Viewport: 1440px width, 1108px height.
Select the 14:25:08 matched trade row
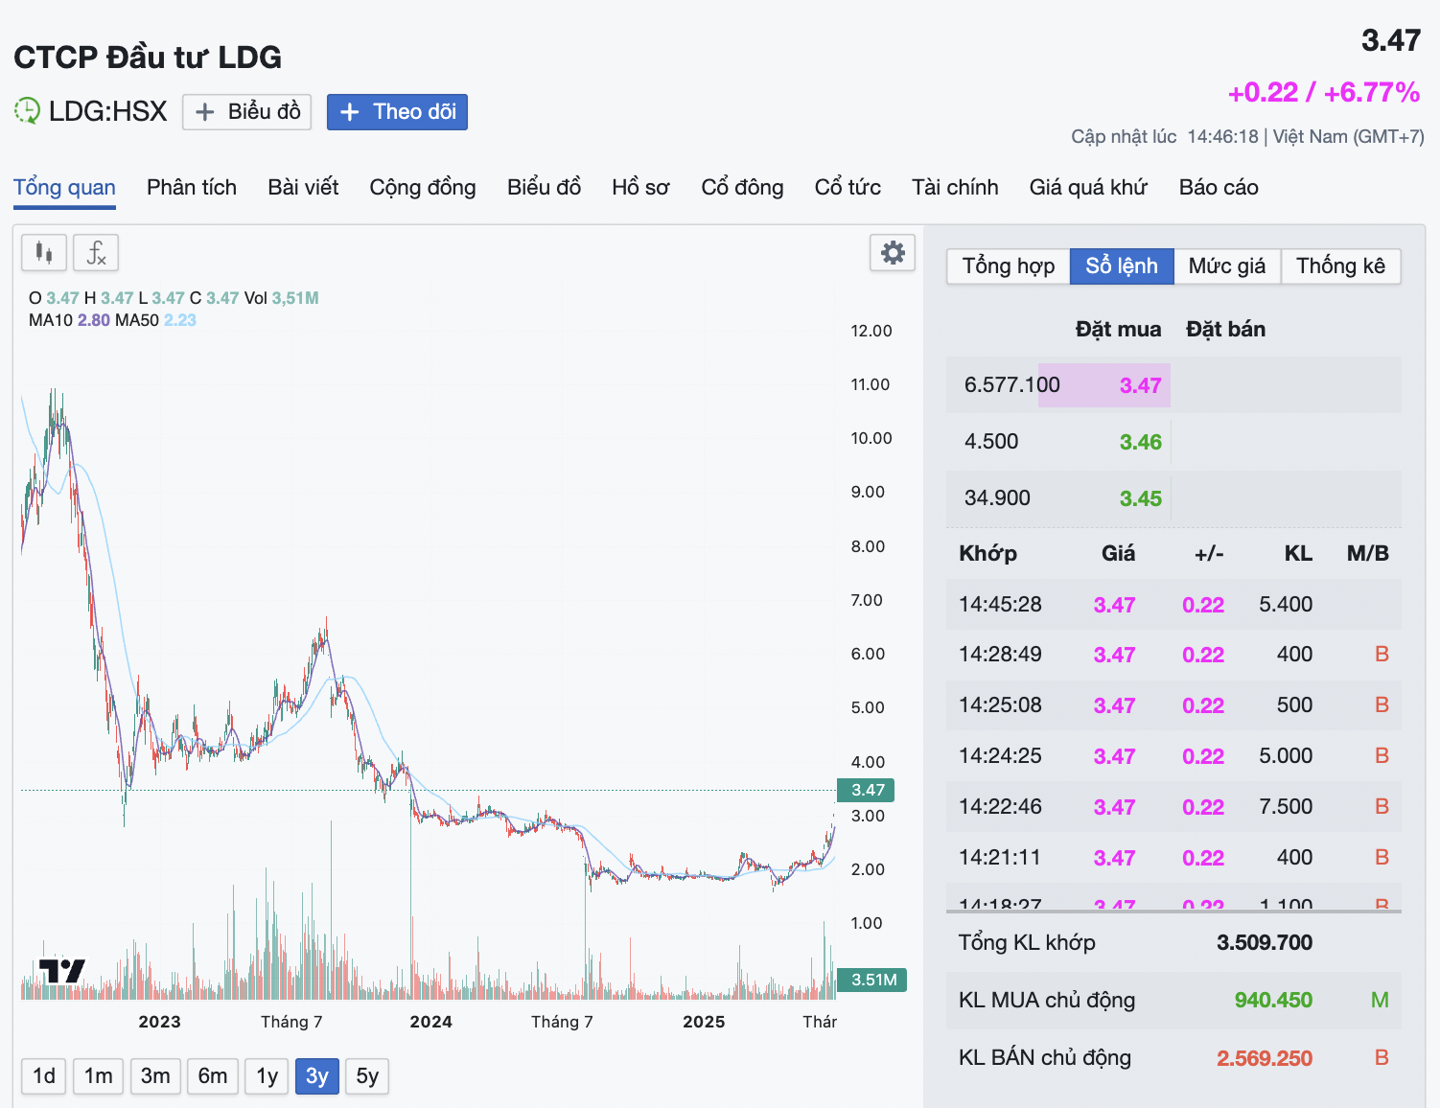(x=1173, y=705)
